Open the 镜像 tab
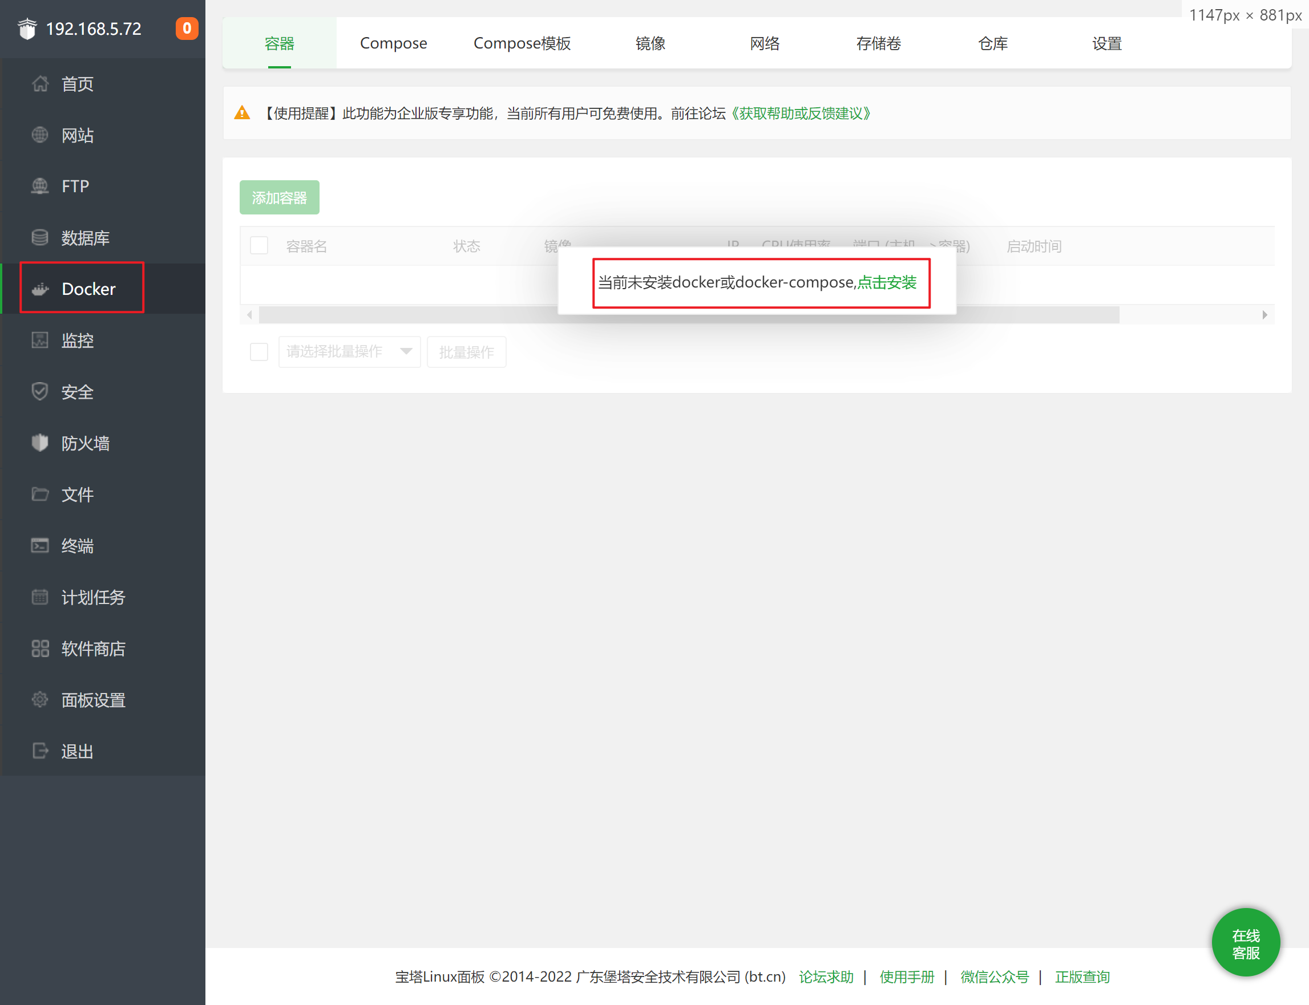 [651, 43]
